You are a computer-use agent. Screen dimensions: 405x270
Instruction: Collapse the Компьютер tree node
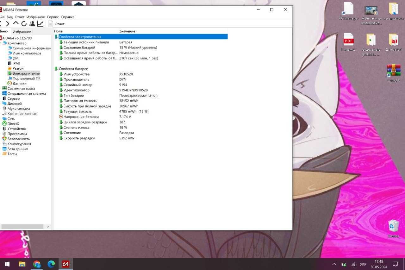1,43
